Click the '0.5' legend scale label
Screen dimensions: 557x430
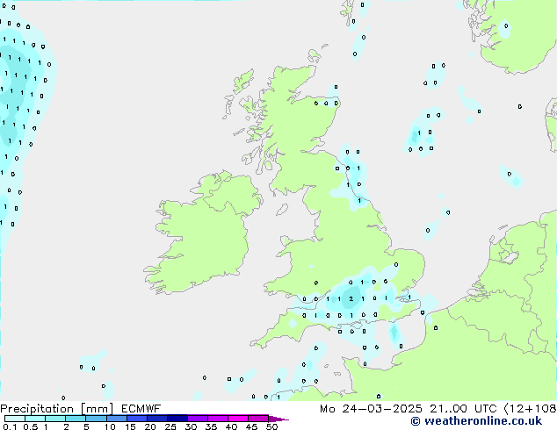pos(31,426)
